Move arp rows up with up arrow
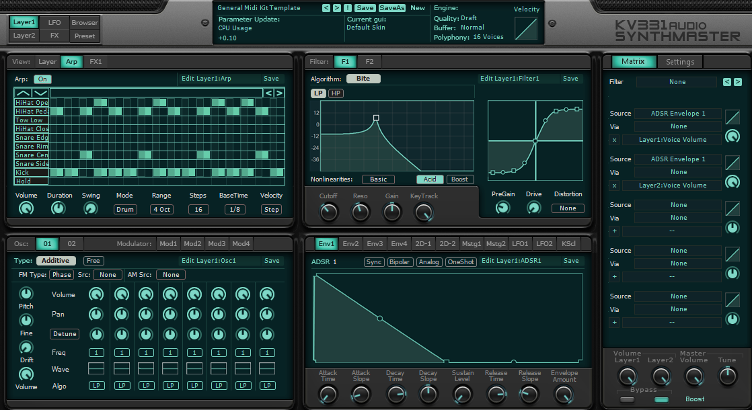752x410 pixels. (23, 93)
